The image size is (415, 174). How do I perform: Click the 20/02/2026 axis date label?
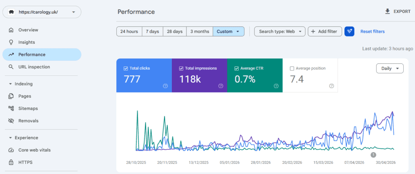(x=292, y=163)
